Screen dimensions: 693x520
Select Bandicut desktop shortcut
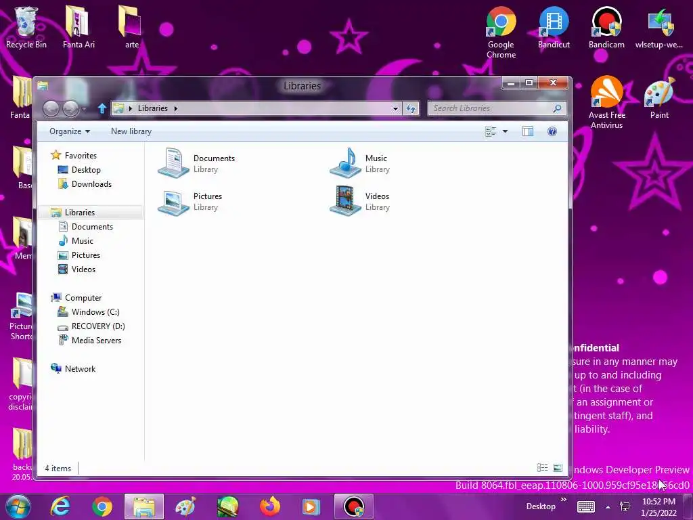554,27
